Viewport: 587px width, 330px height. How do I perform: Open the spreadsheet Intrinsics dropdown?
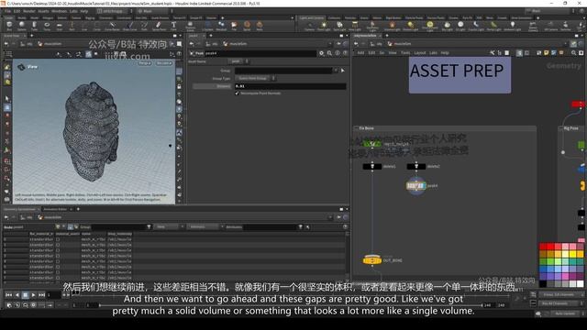(205, 226)
